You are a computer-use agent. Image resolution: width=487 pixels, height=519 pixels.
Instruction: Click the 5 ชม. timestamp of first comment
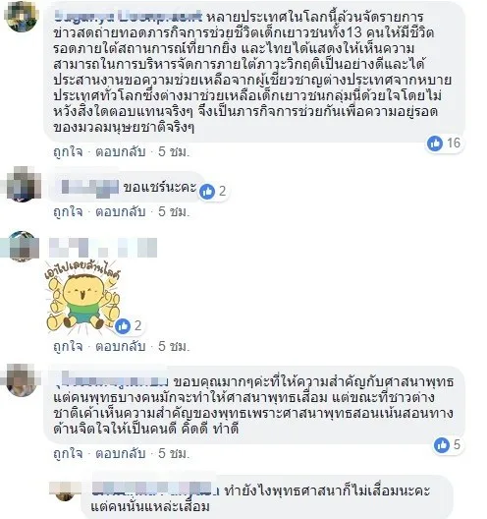[174, 152]
